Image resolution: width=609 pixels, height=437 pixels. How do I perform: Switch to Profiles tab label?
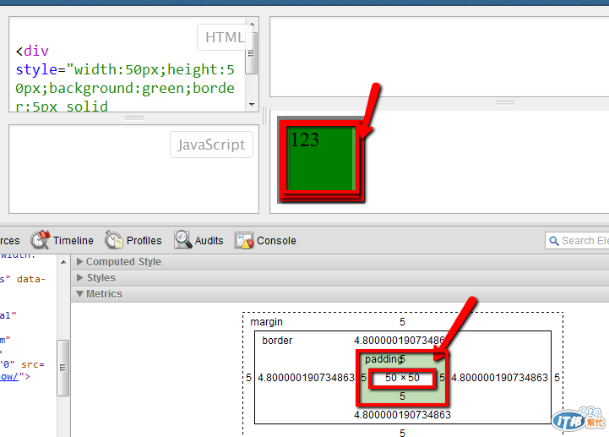144,241
